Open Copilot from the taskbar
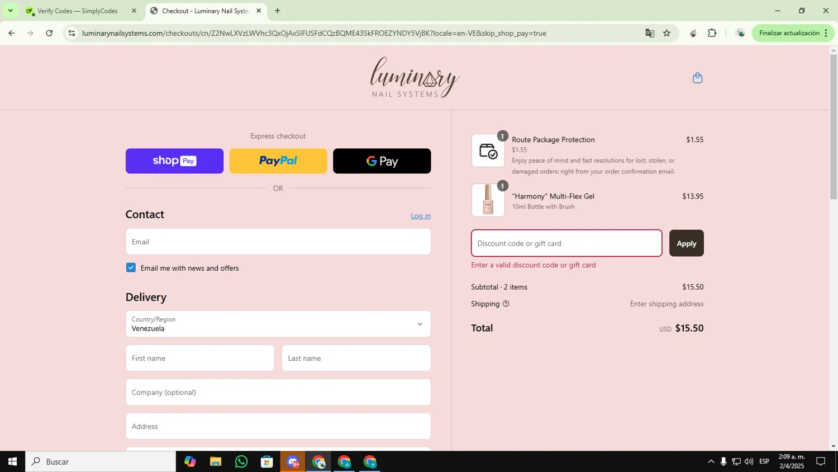The image size is (838, 472). [190, 461]
